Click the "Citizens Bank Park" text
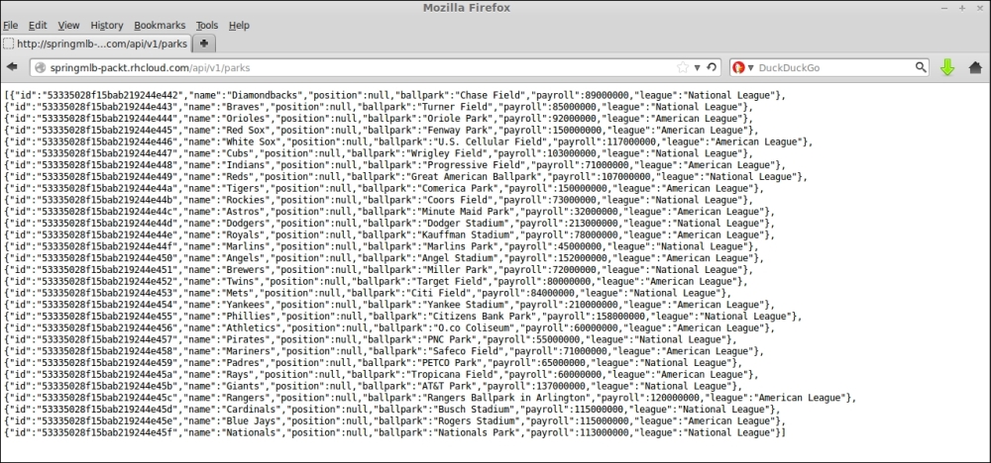Viewport: 991px width, 463px height. (x=482, y=316)
